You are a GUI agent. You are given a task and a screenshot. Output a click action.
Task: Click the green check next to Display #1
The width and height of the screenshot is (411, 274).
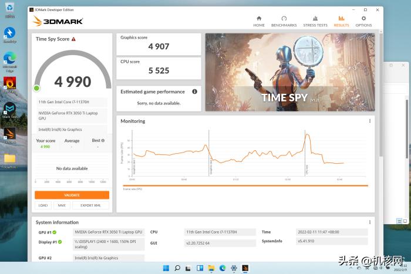click(60, 242)
